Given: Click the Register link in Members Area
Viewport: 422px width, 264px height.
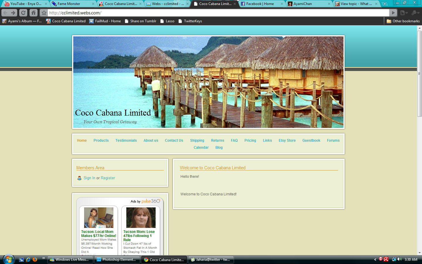Looking at the screenshot, I should click(x=108, y=178).
